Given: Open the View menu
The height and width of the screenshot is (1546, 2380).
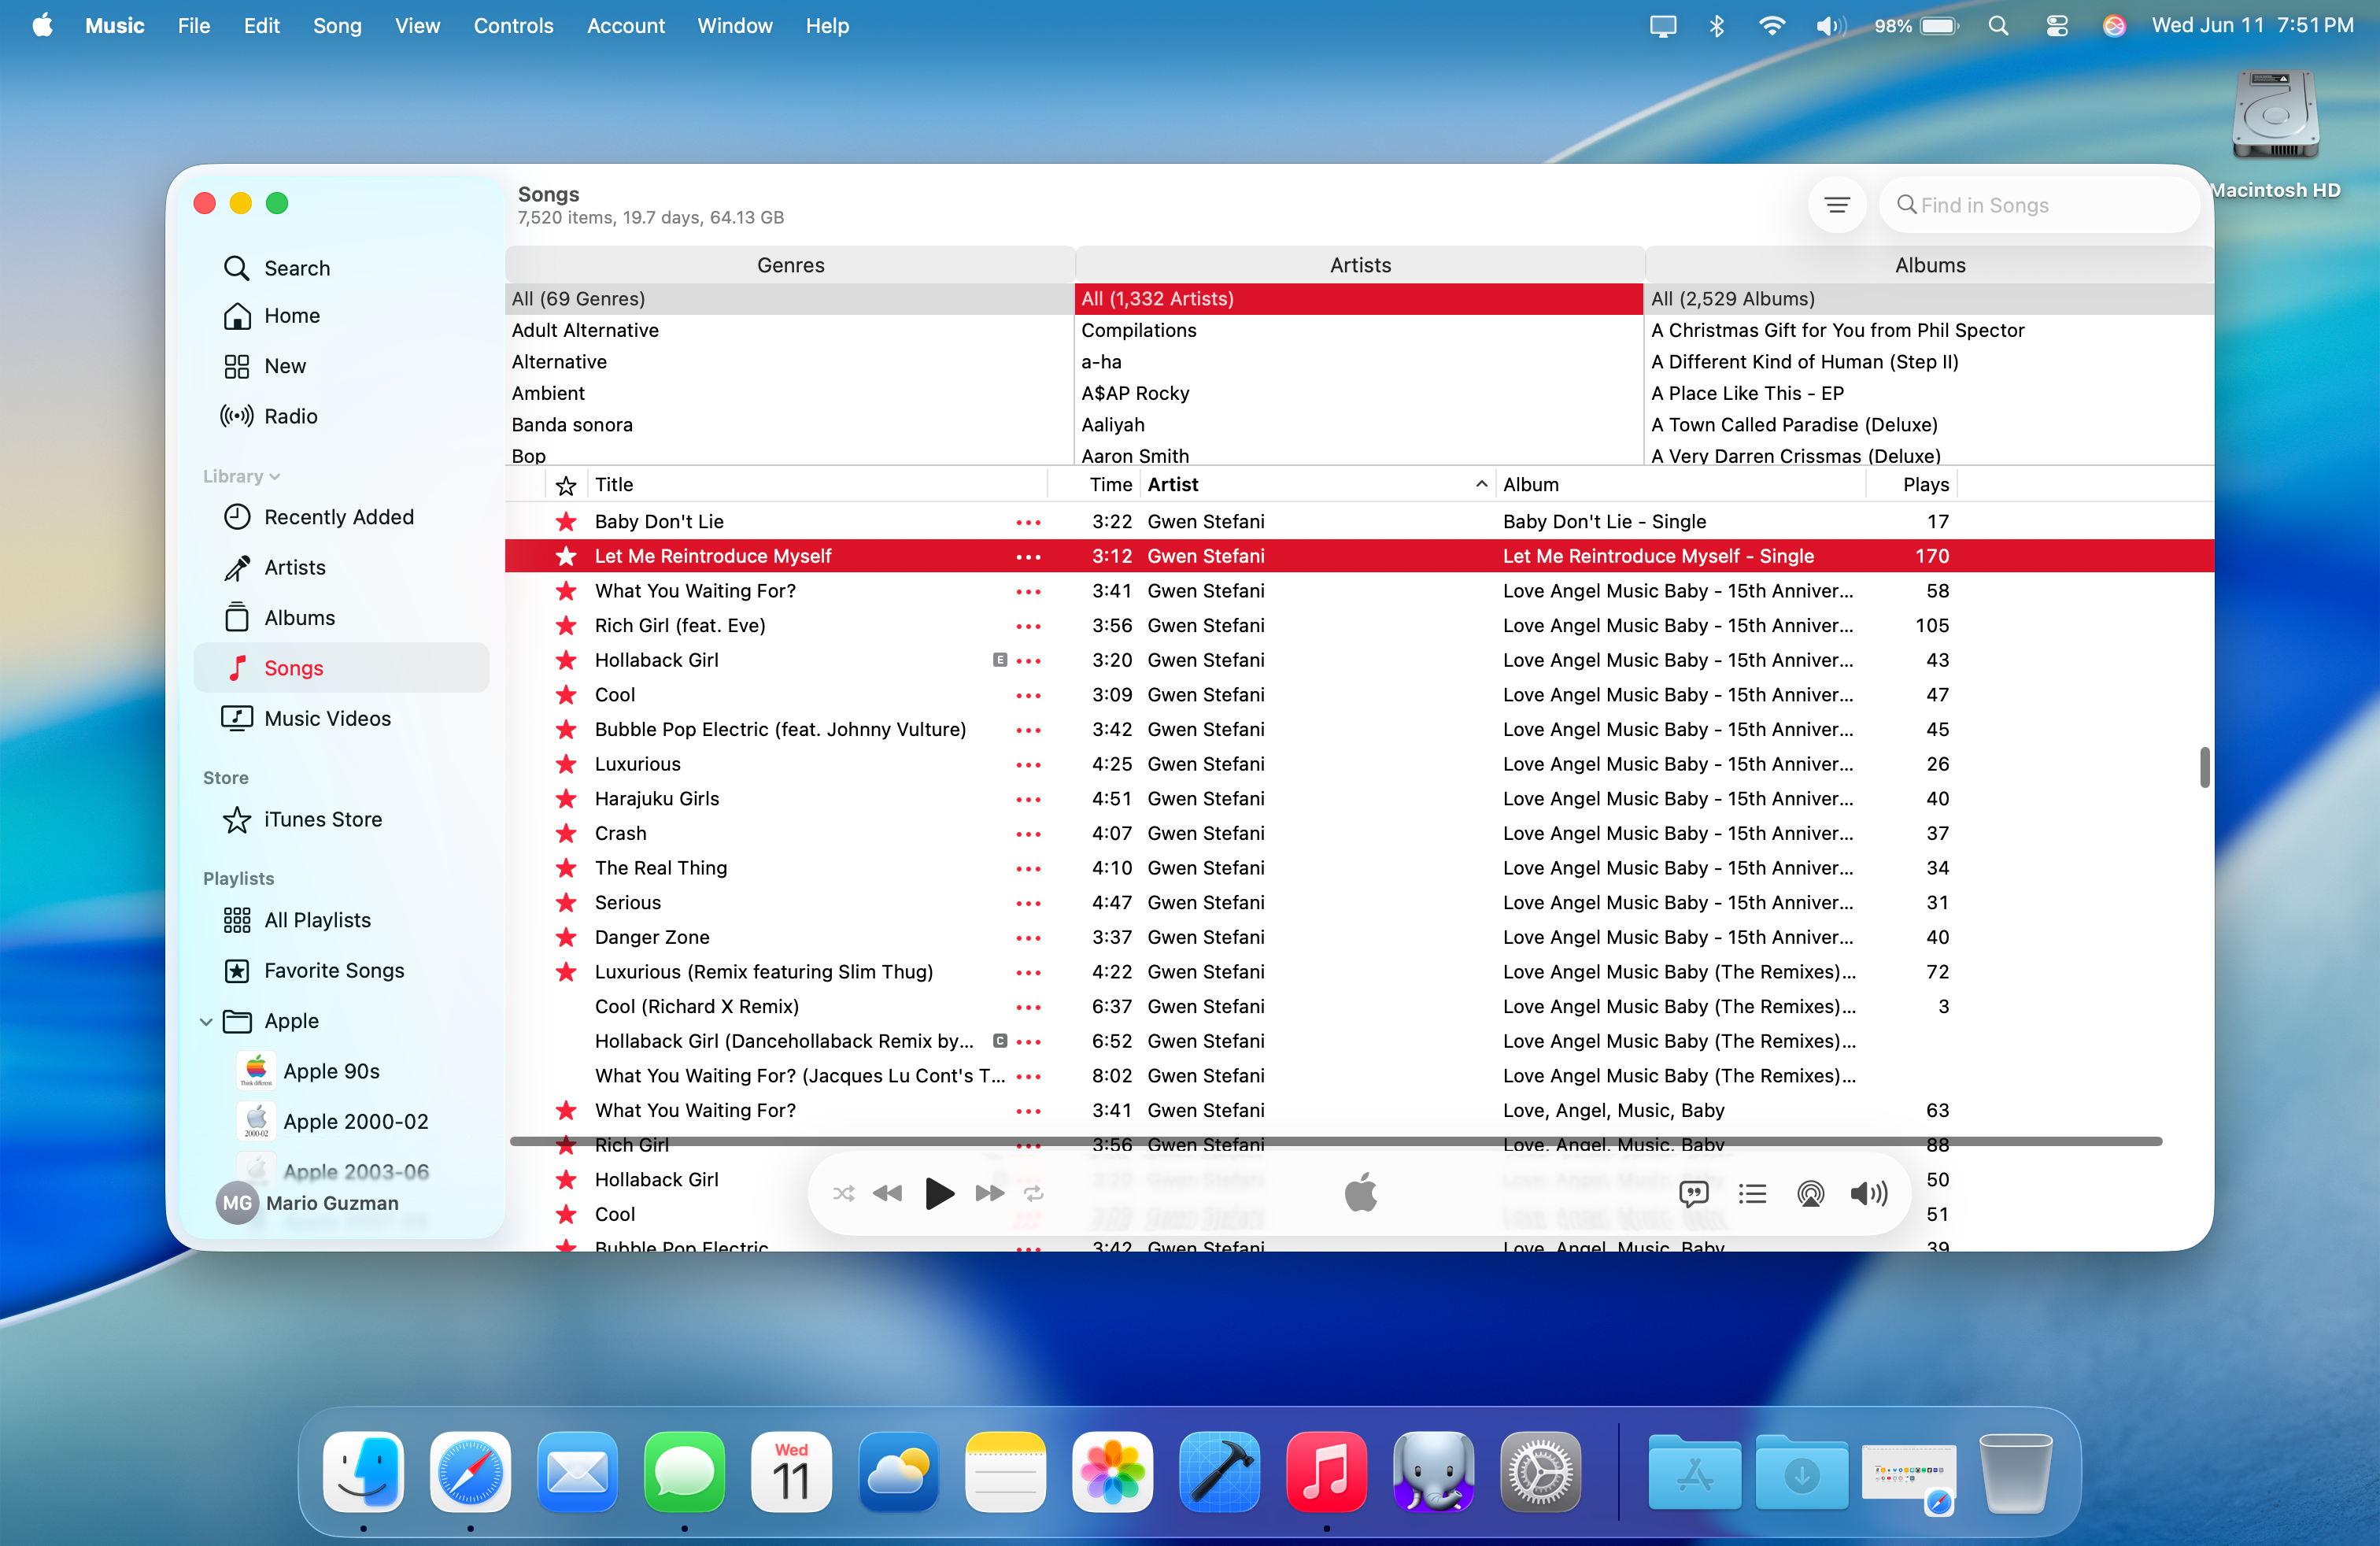Looking at the screenshot, I should (417, 26).
